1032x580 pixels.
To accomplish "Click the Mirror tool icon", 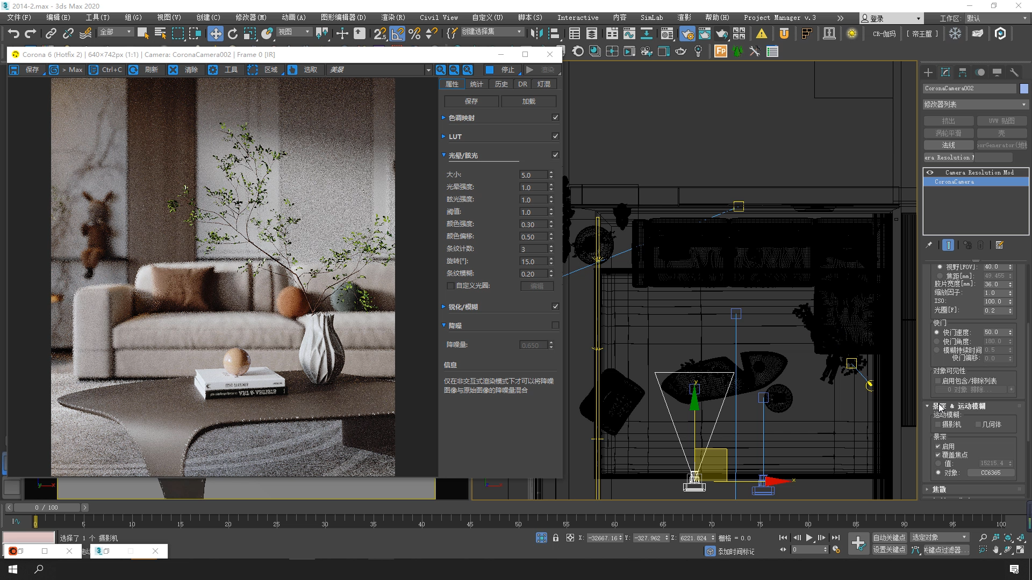I will click(536, 34).
